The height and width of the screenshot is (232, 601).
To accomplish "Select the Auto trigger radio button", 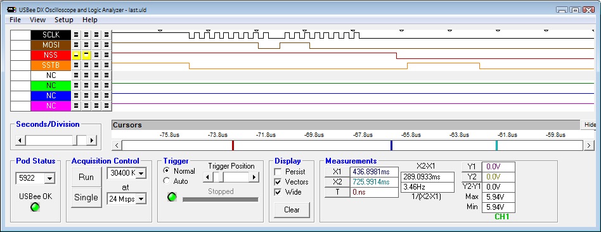I will [x=167, y=181].
